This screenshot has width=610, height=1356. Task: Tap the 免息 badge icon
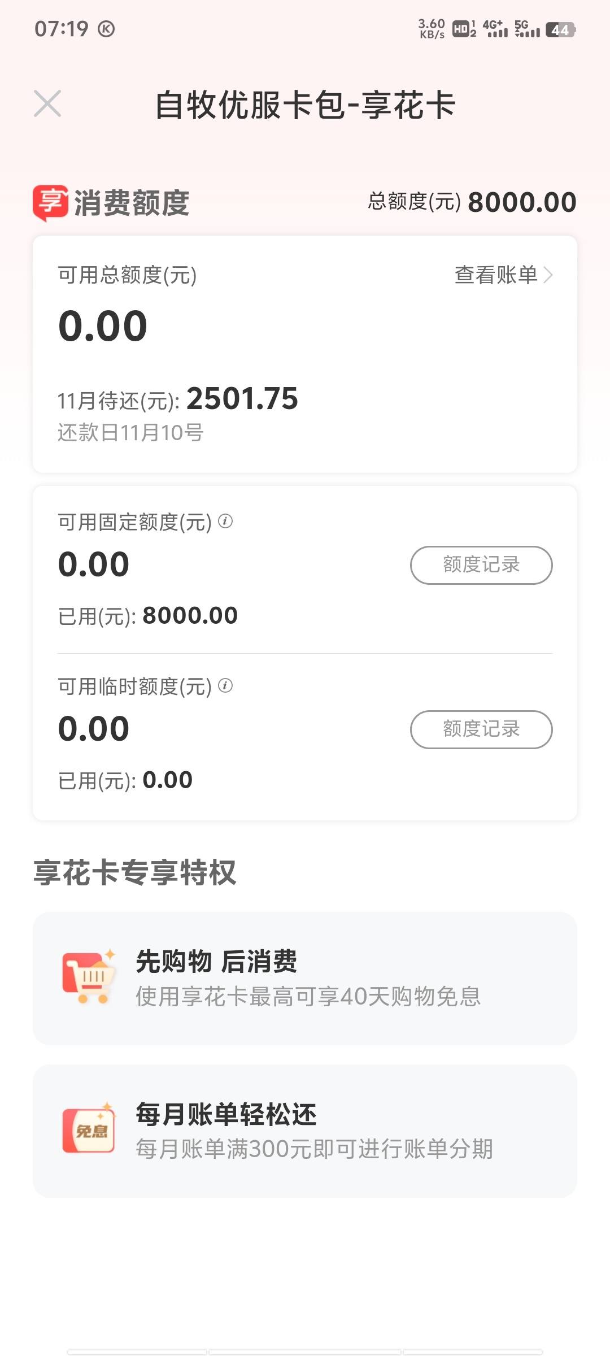point(89,1128)
